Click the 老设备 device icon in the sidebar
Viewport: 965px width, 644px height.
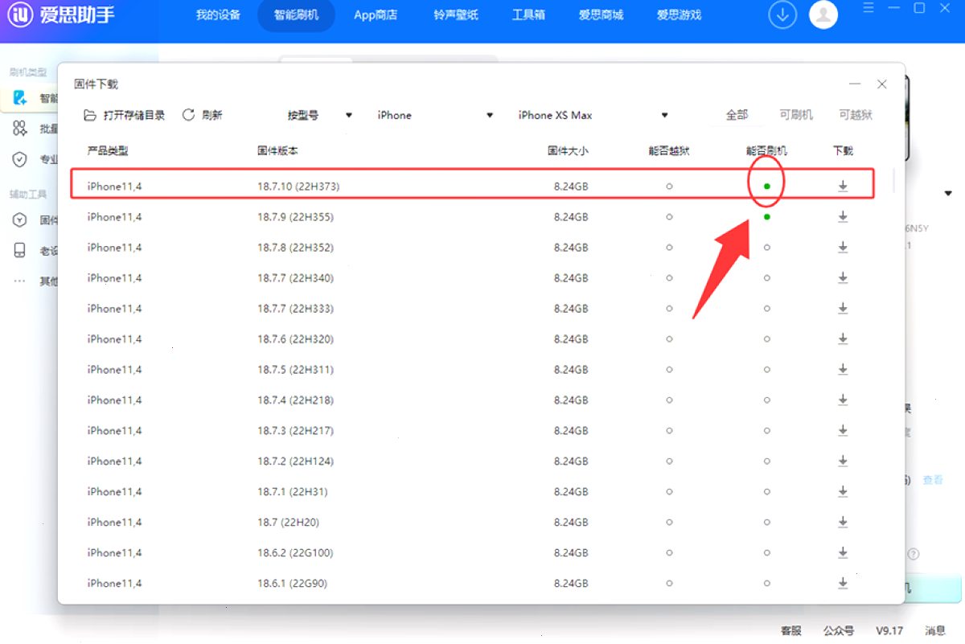[x=20, y=251]
